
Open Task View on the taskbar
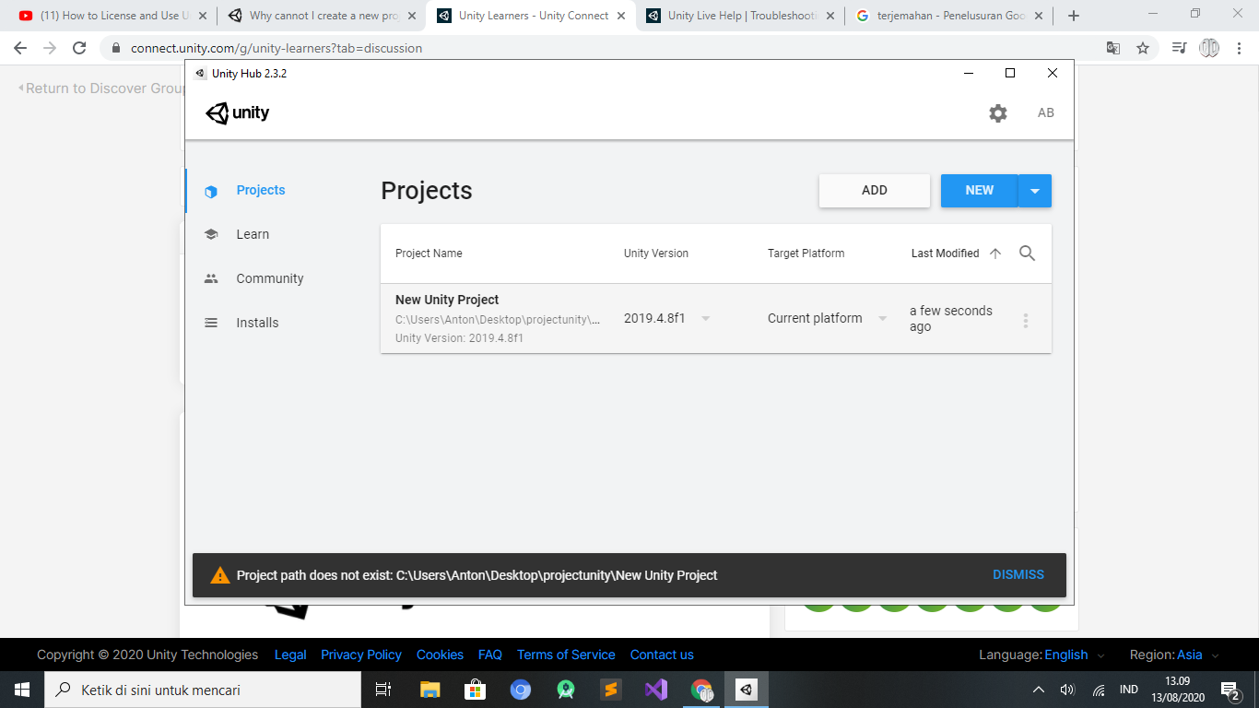pos(383,690)
